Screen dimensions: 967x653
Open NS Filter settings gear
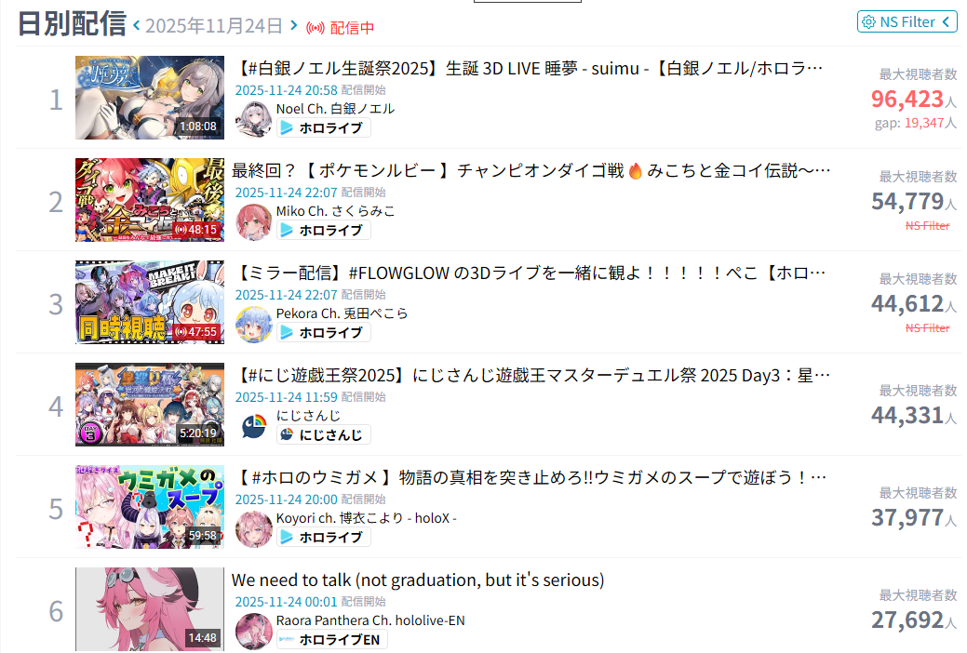868,22
